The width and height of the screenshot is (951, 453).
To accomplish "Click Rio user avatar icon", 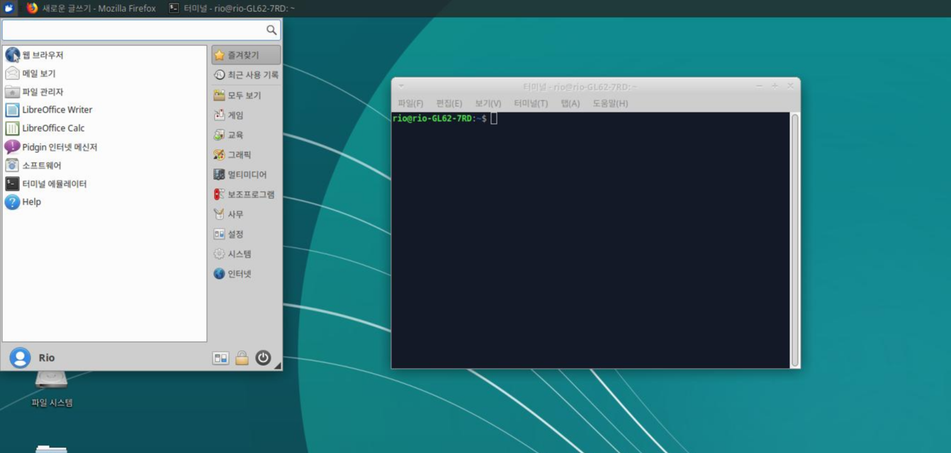I will tap(20, 358).
